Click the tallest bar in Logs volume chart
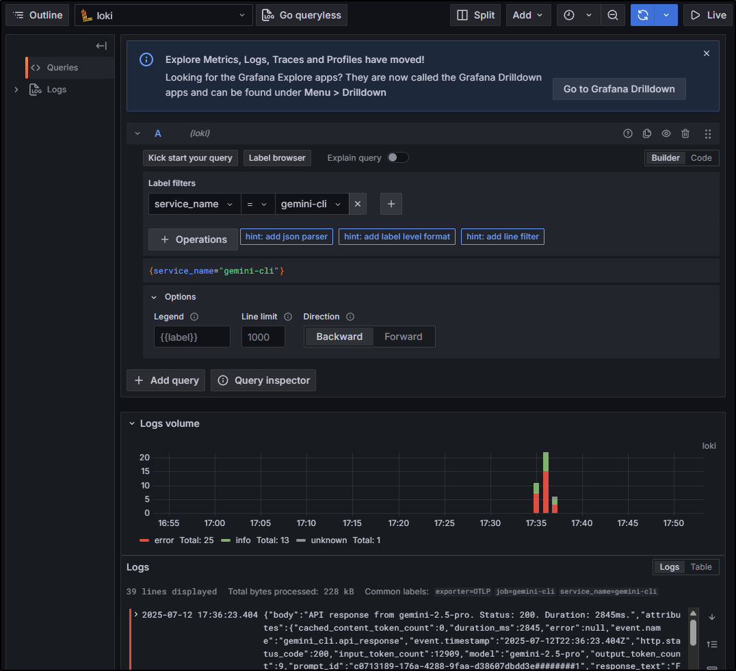The image size is (736, 671). (x=545, y=482)
